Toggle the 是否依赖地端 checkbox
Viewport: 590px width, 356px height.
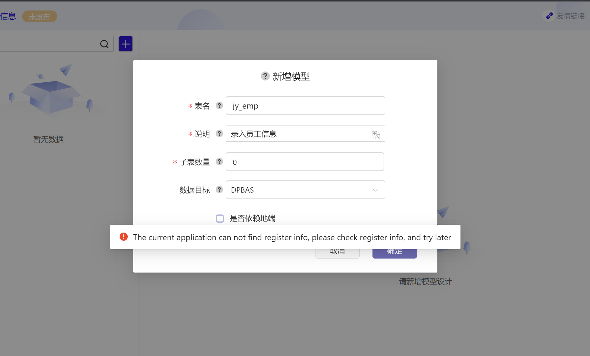[x=220, y=219]
